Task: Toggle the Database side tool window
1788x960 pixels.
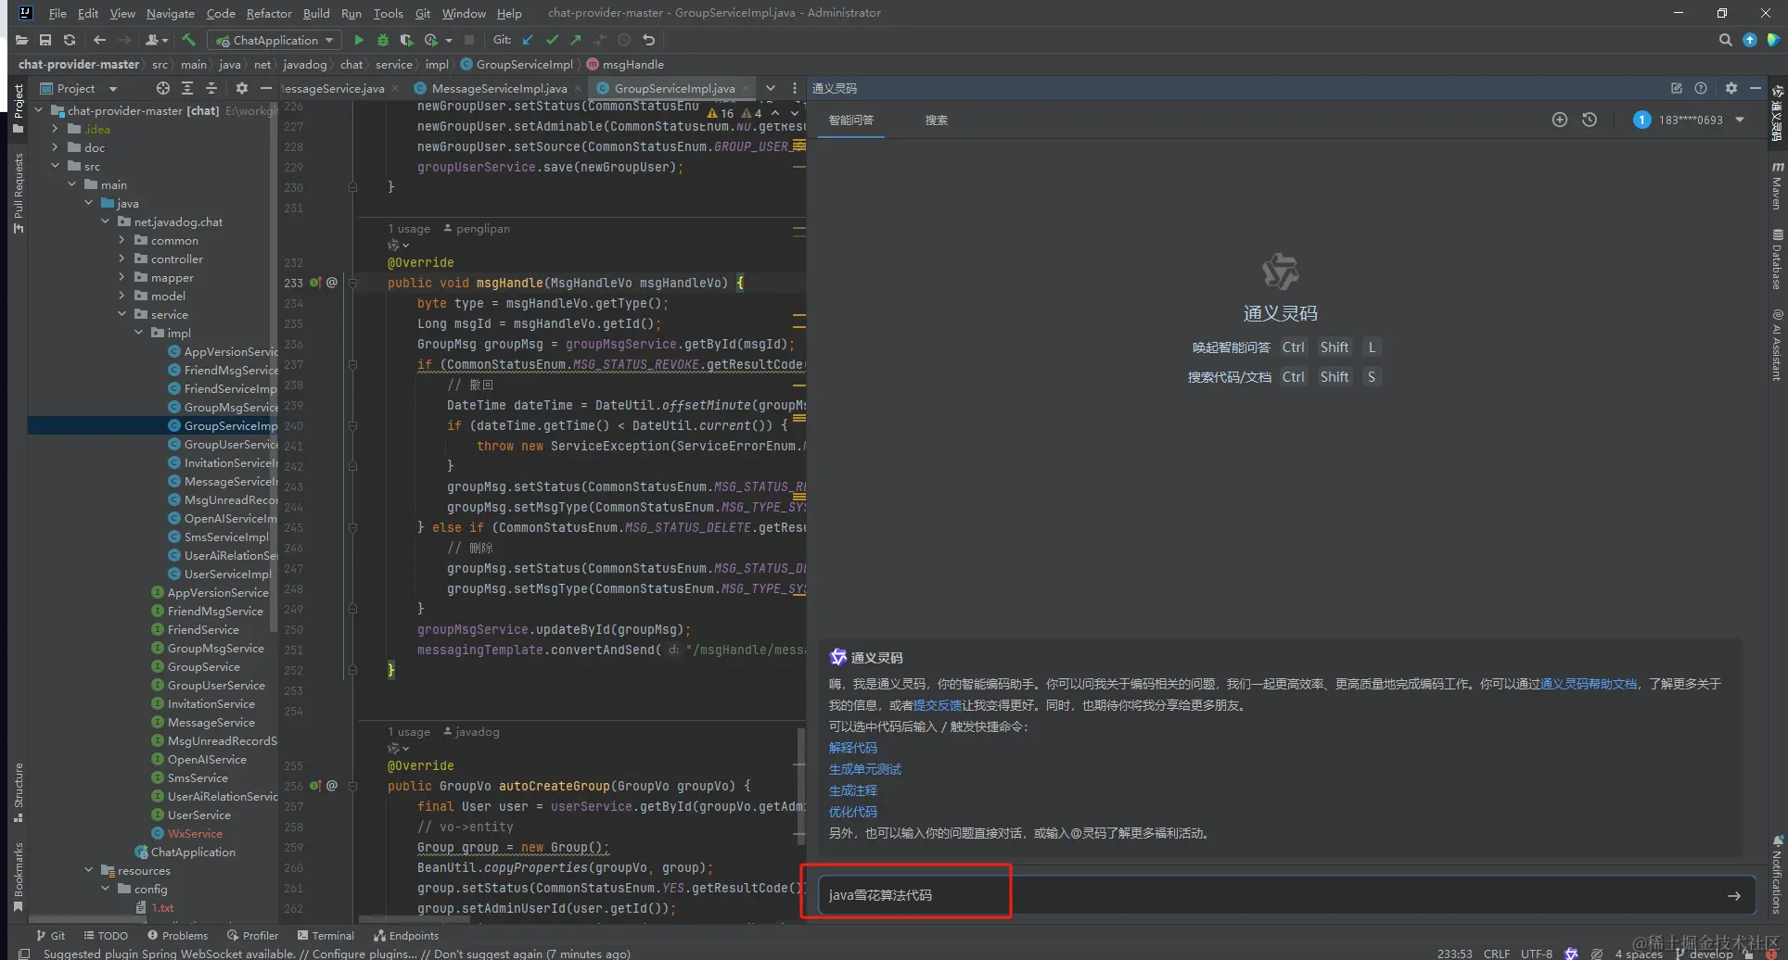Action: tap(1777, 259)
